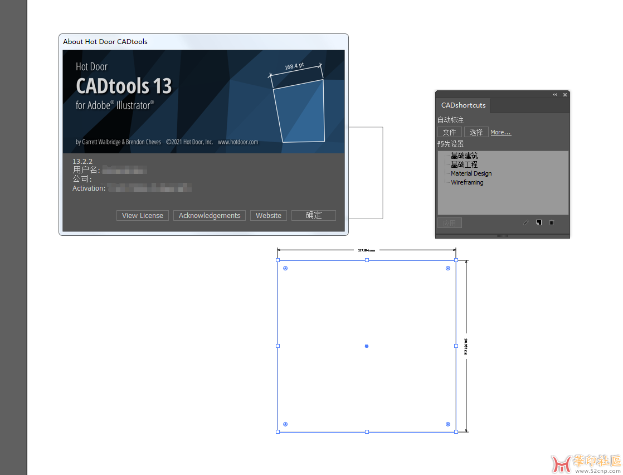This screenshot has height=475, width=623.
Task: Click the delete preset trash icon
Action: pos(552,222)
